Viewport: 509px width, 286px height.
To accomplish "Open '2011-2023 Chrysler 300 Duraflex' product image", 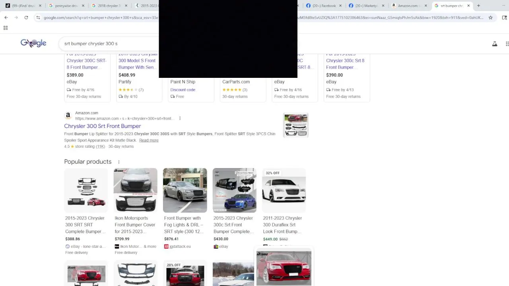I will click(284, 190).
